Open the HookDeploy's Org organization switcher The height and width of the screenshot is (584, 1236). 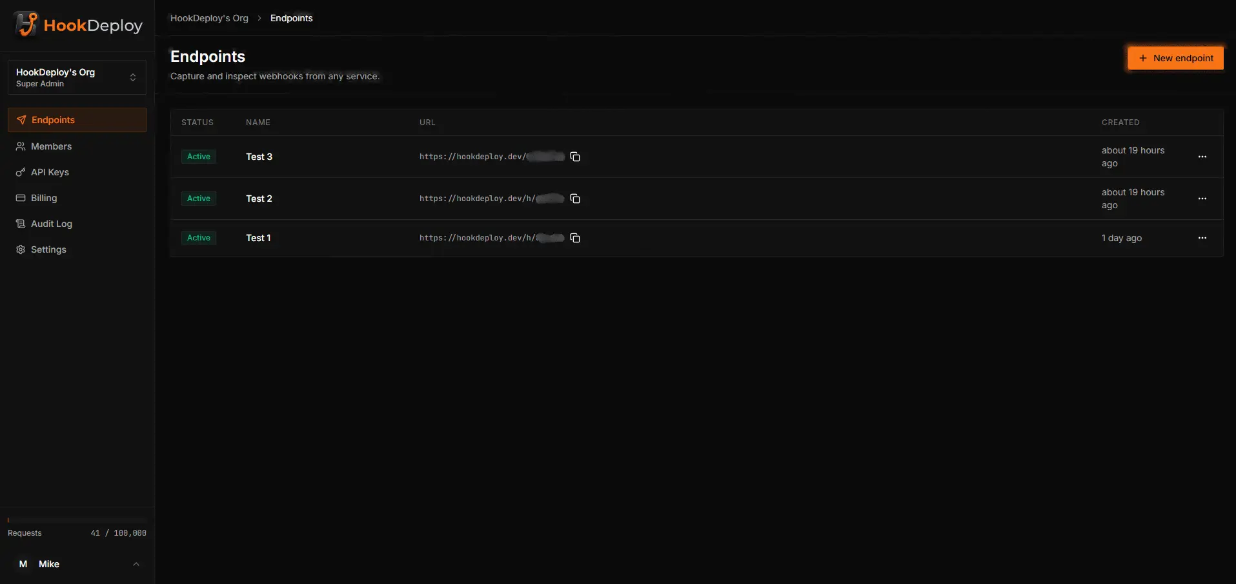pos(77,77)
